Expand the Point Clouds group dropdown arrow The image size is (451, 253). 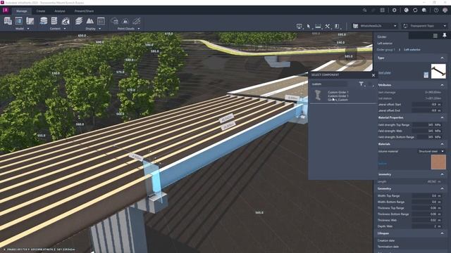click(x=139, y=29)
